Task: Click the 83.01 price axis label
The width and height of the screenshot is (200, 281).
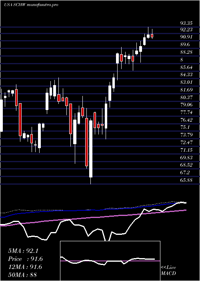Action: click(x=186, y=82)
